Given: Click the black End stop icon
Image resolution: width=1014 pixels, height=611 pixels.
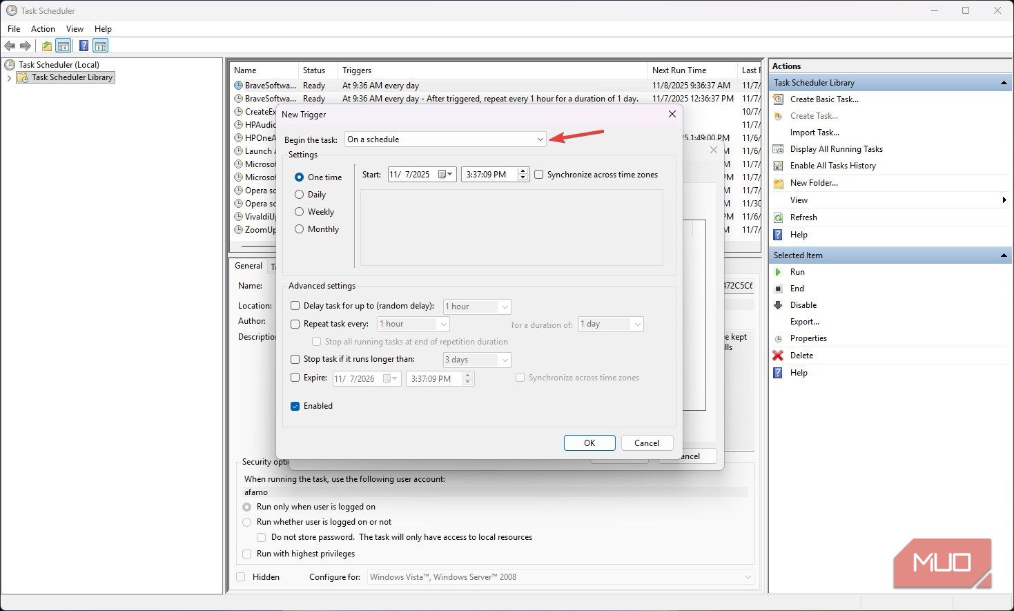Looking at the screenshot, I should coord(778,289).
